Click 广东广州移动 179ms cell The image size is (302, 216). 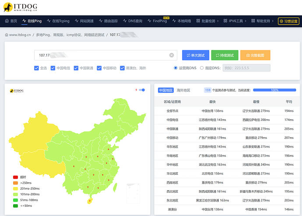point(212,138)
